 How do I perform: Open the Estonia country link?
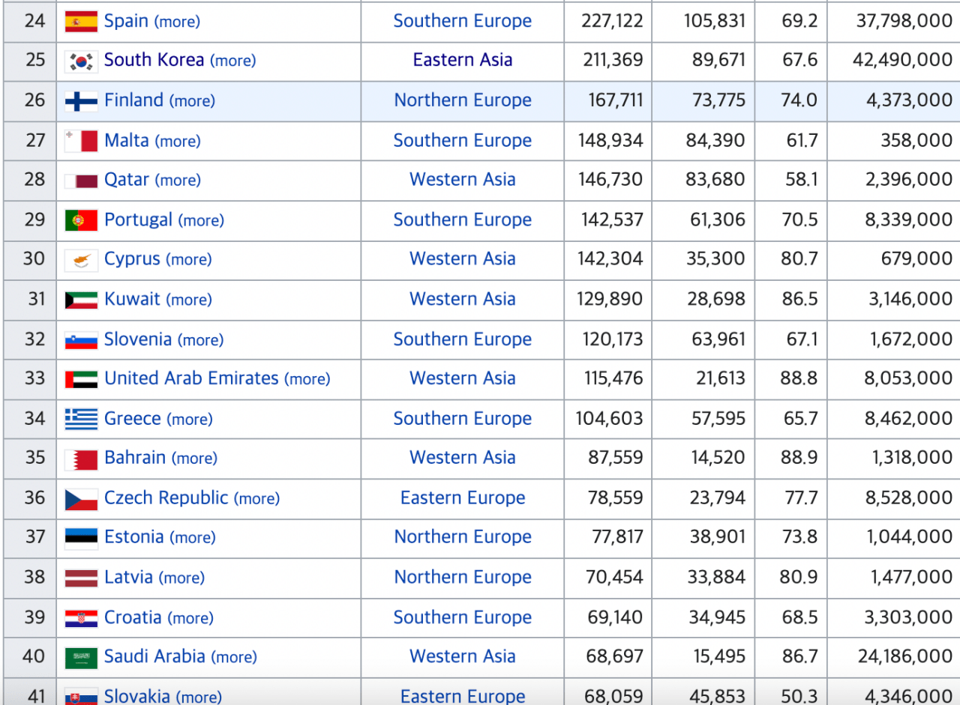click(134, 537)
